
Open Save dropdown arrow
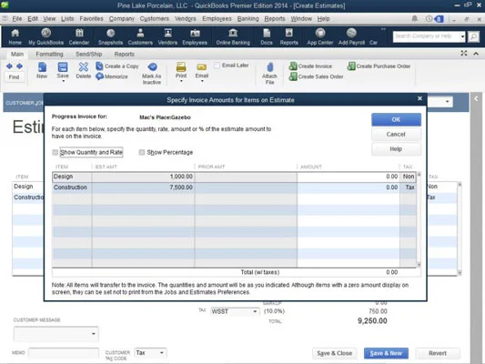click(63, 81)
